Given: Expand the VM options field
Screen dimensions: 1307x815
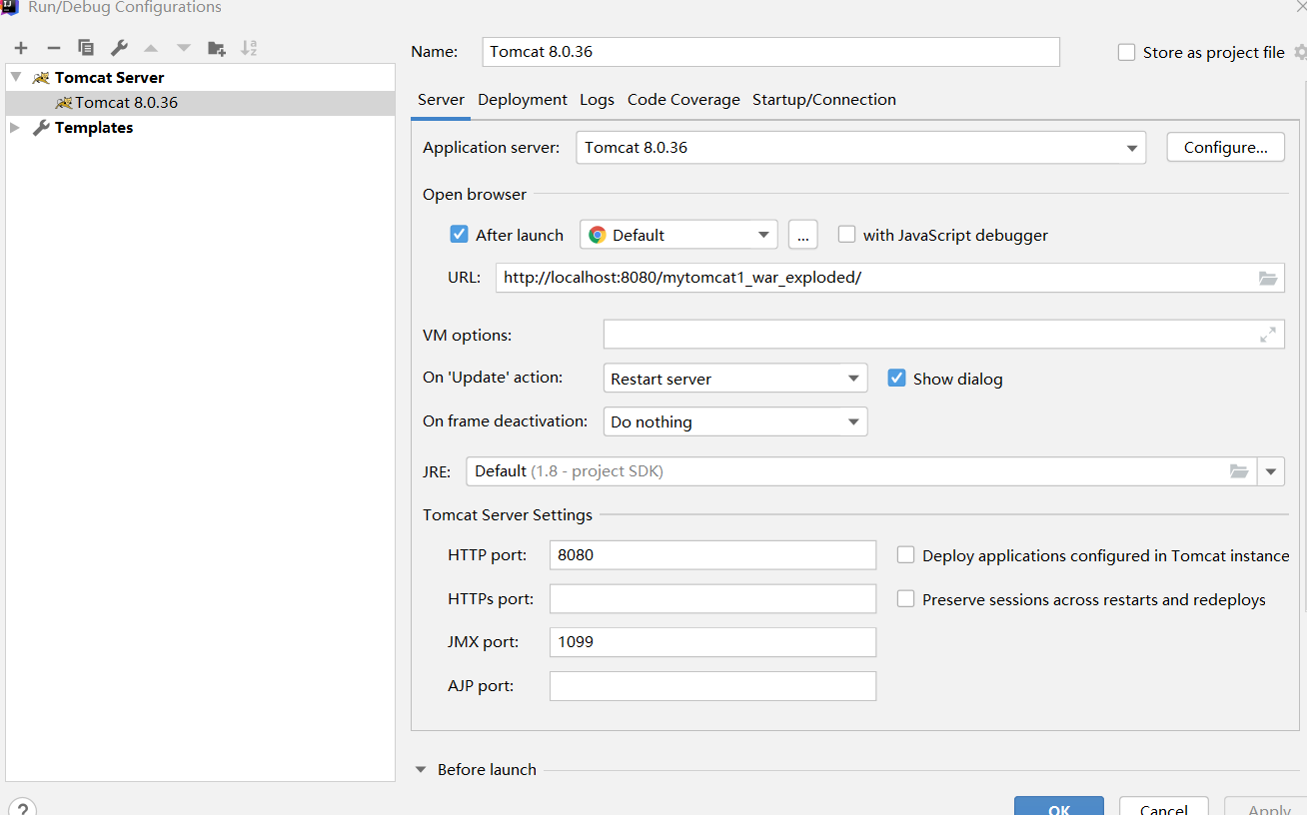Looking at the screenshot, I should coord(1267,336).
